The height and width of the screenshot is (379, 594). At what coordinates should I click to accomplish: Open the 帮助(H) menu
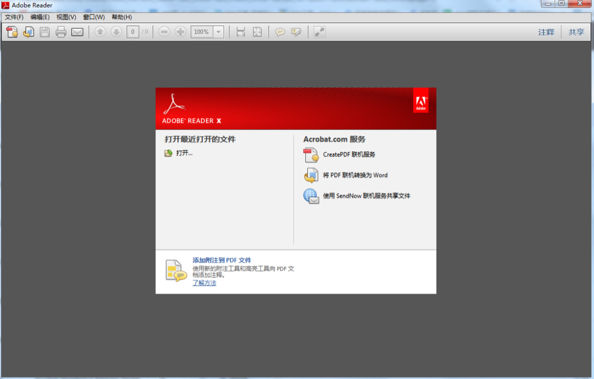pos(122,17)
